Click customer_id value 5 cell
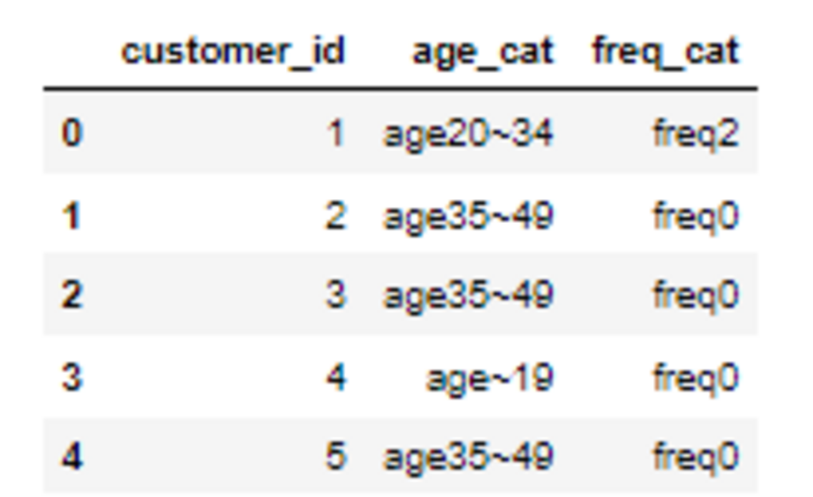 (x=335, y=456)
